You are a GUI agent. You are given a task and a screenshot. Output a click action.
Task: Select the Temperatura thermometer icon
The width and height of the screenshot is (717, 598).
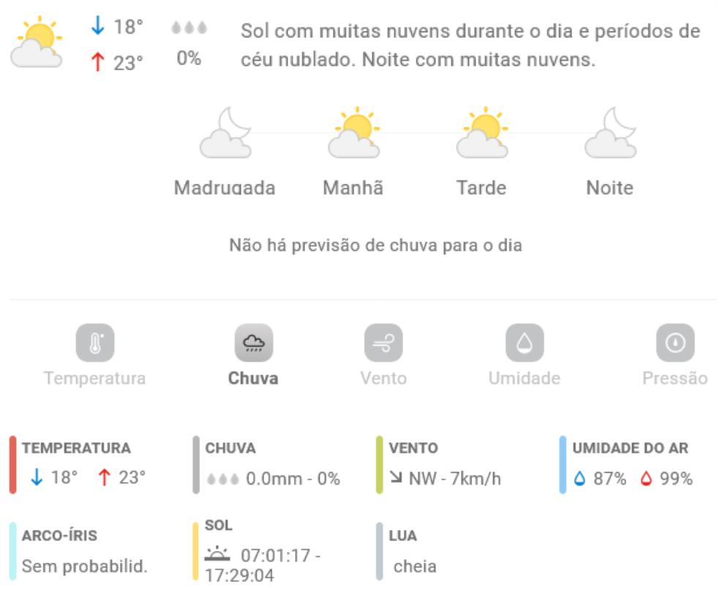[95, 343]
